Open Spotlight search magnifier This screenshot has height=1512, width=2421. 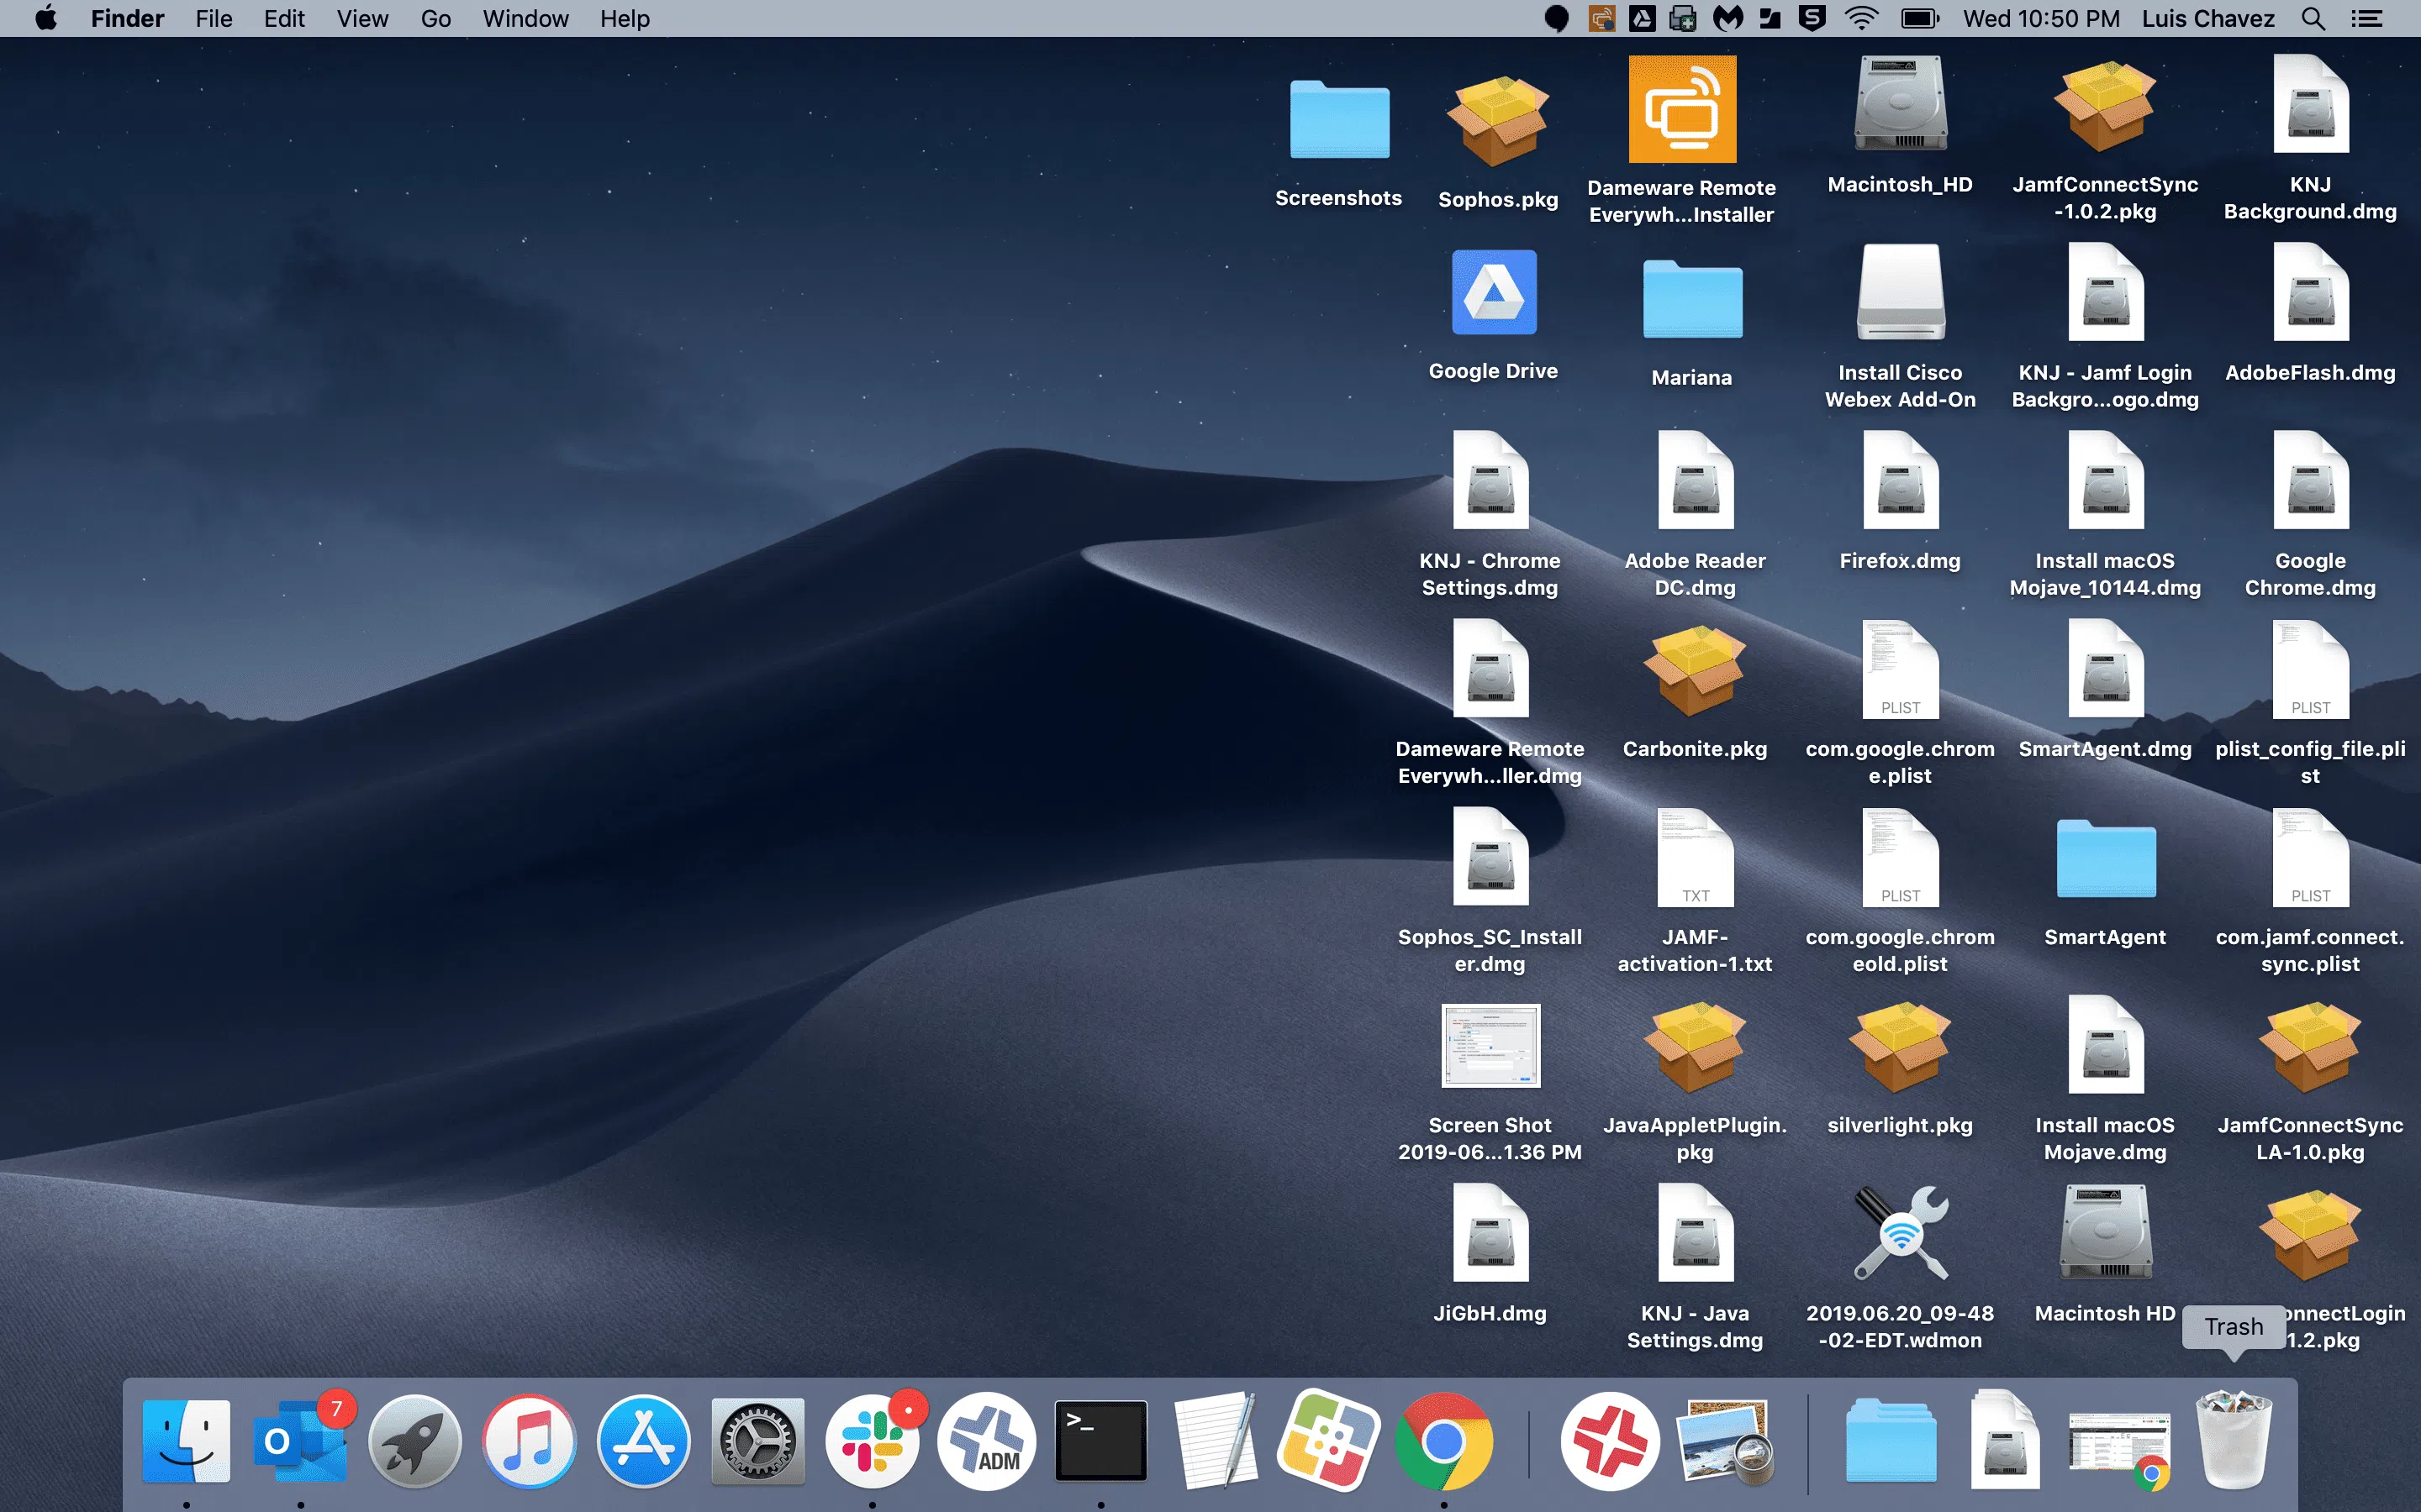click(2313, 18)
